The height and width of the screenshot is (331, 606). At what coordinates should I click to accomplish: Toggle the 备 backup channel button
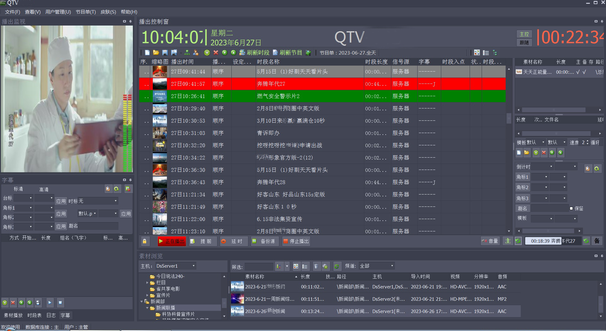(x=597, y=241)
